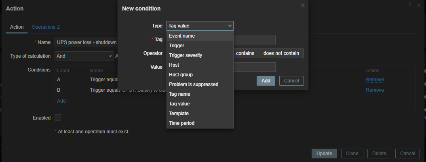Select the 'contains' operator

click(x=245, y=53)
